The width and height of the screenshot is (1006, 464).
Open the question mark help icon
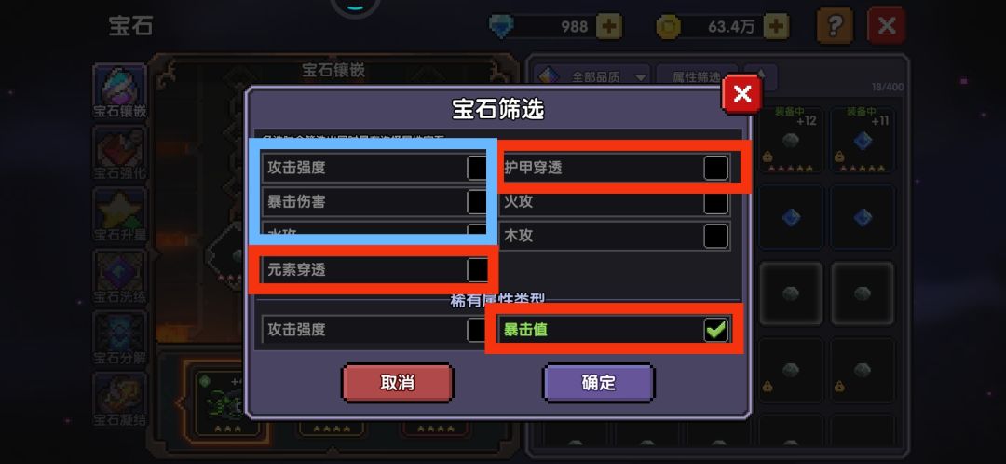click(x=835, y=26)
